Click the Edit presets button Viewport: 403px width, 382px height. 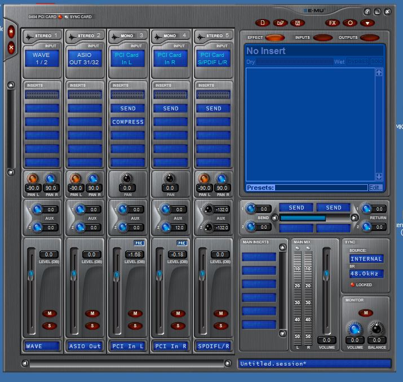[x=375, y=188]
